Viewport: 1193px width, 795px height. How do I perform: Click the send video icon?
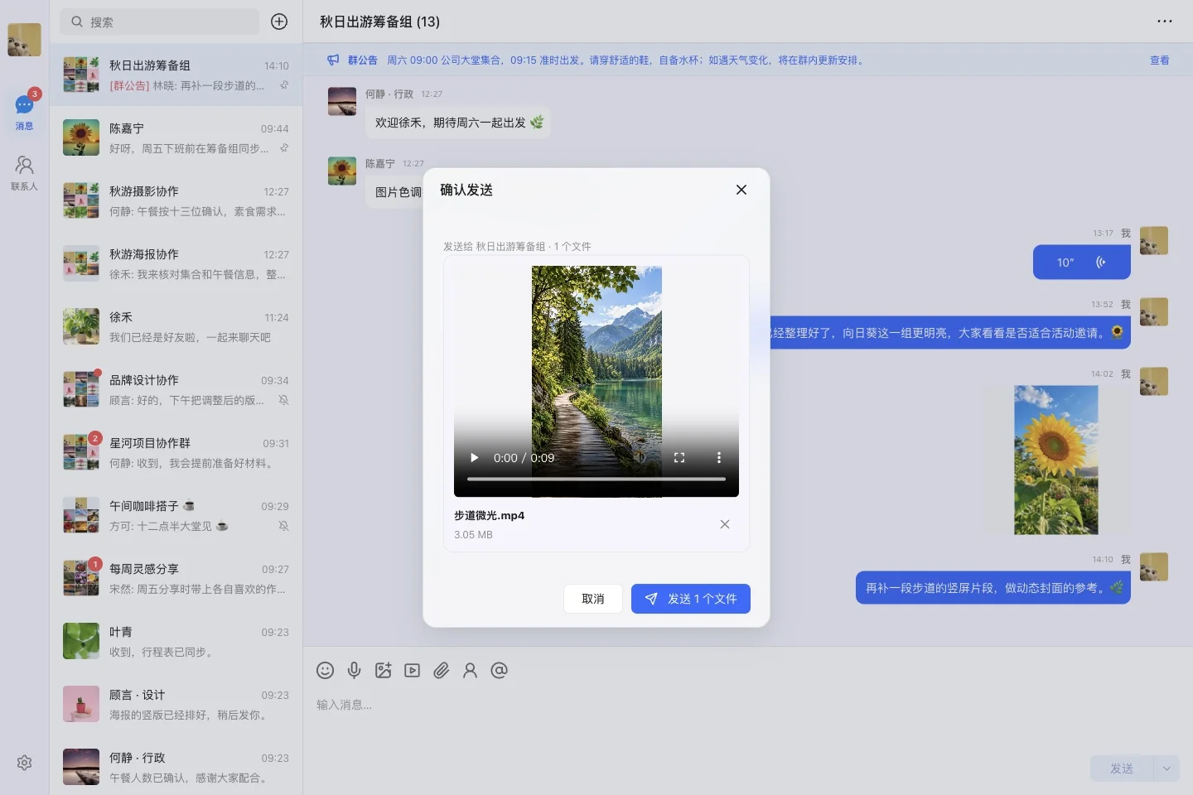[412, 671]
